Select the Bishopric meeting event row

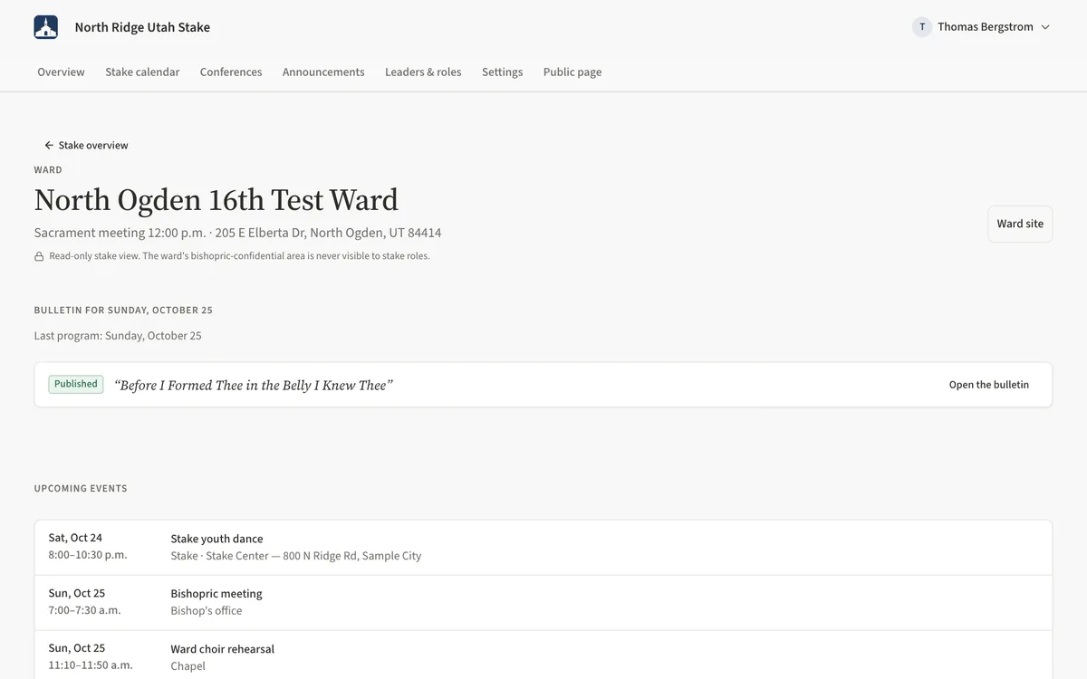point(543,603)
